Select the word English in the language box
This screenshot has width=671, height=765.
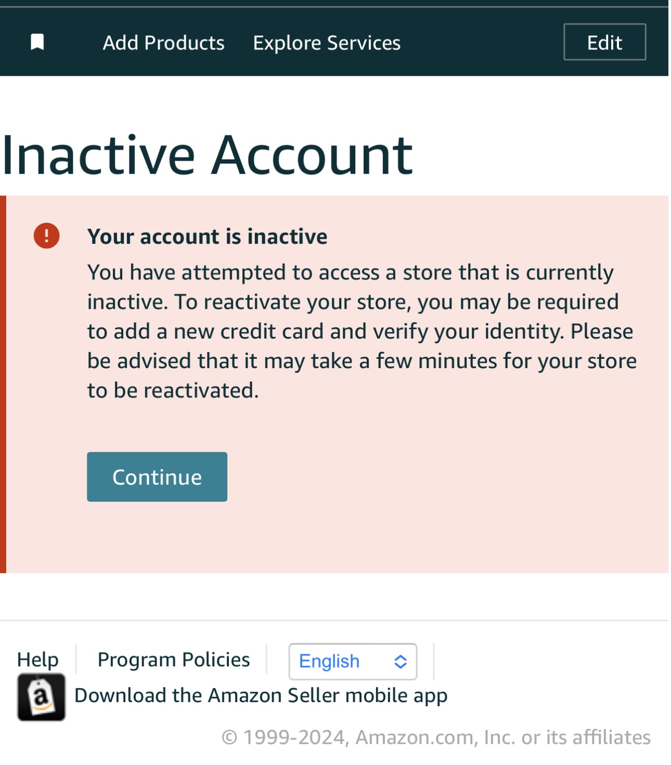(329, 662)
